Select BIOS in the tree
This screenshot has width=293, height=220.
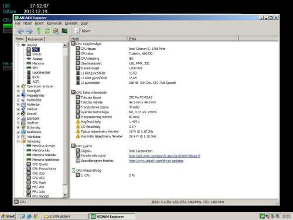pyautogui.click(x=36, y=77)
